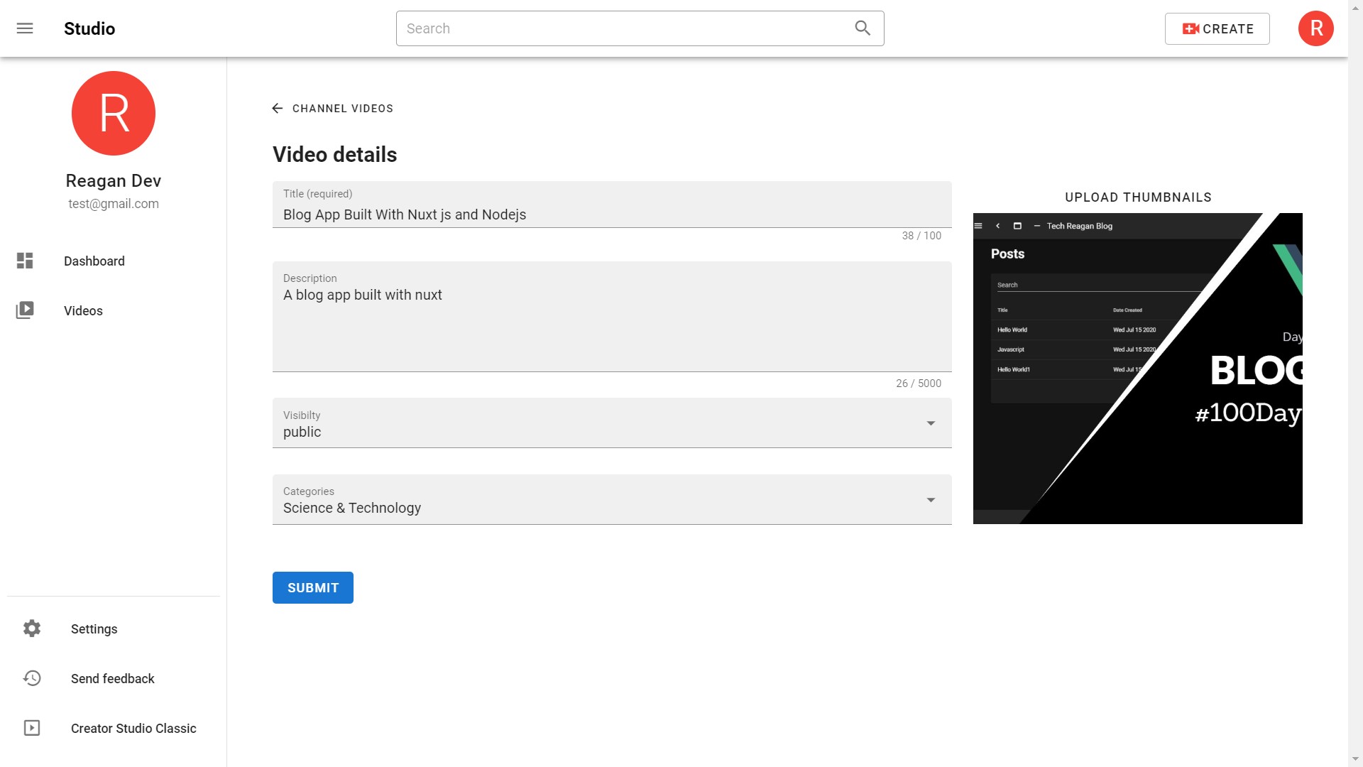Click the uploaded blog thumbnail image
1363x767 pixels.
coord(1137,368)
